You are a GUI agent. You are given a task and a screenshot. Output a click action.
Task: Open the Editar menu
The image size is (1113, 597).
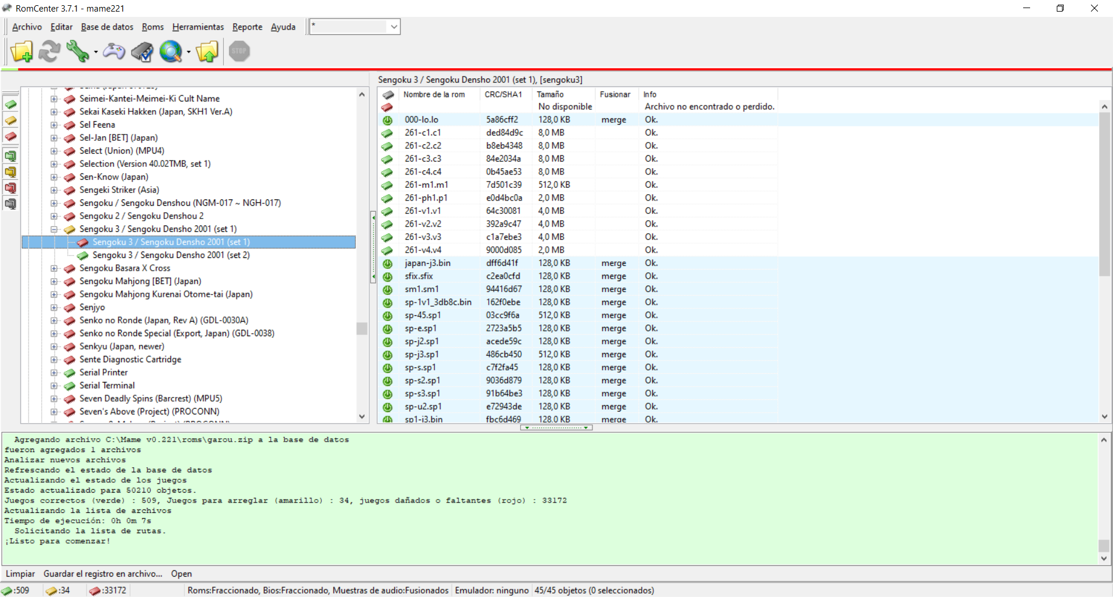click(61, 27)
